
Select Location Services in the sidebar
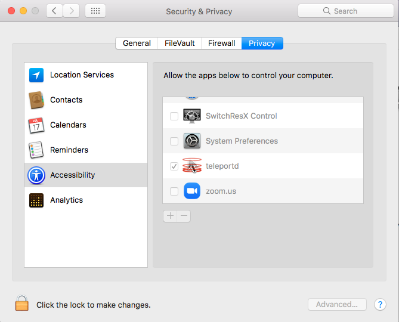(86, 75)
